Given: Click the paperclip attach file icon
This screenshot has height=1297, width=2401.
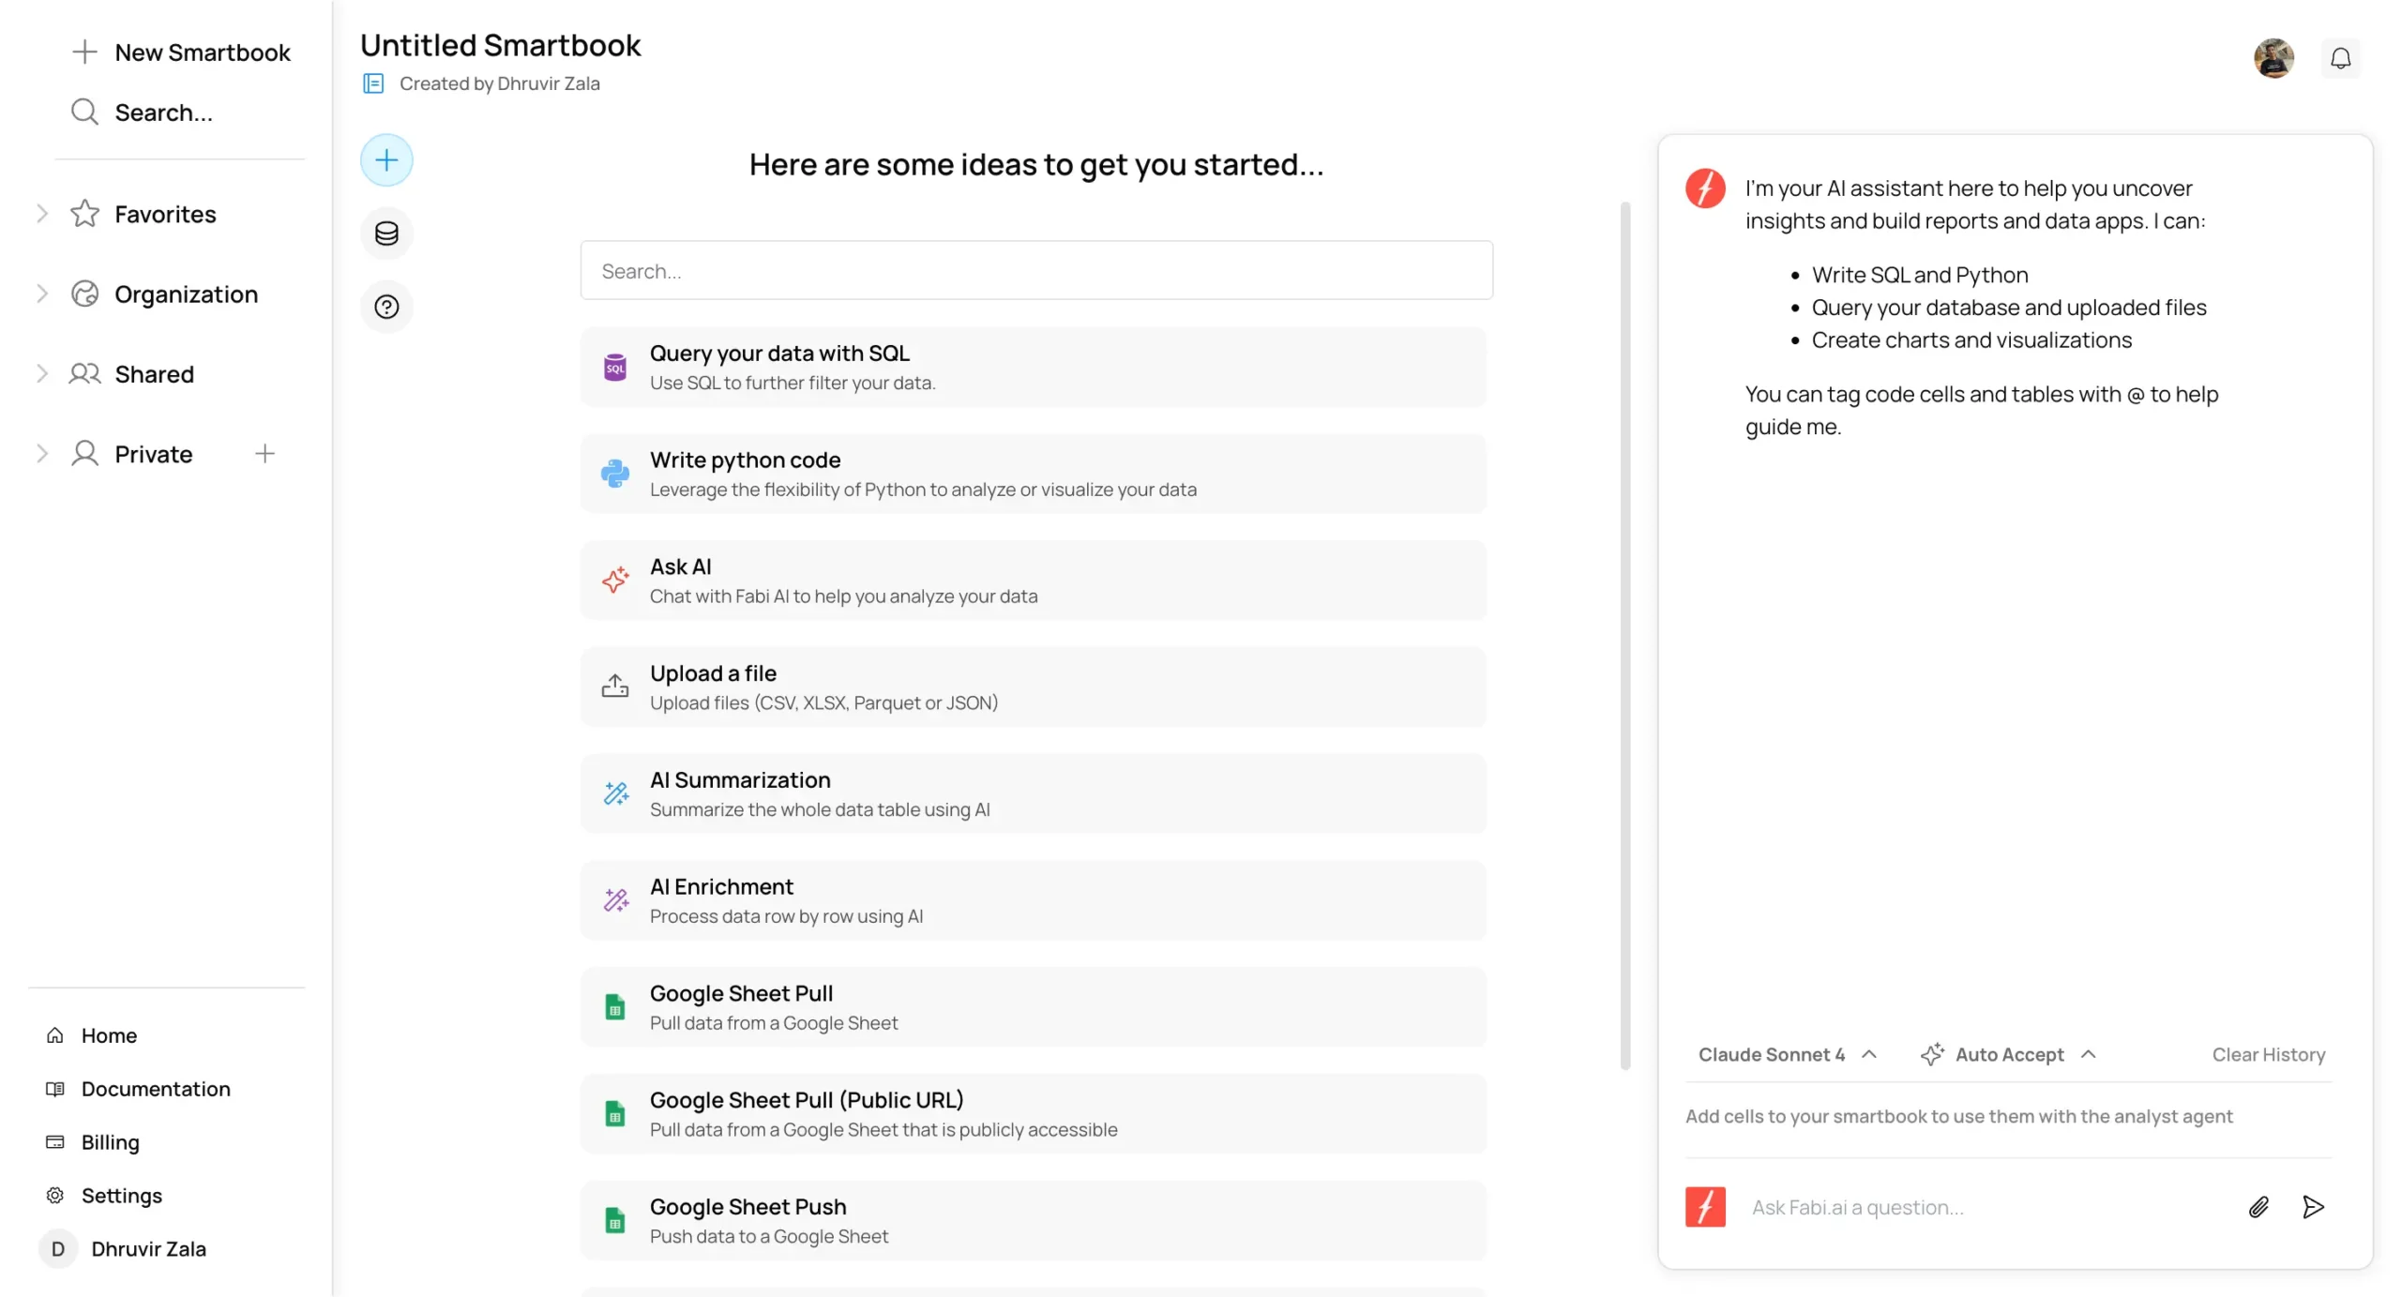Looking at the screenshot, I should click(x=2258, y=1207).
